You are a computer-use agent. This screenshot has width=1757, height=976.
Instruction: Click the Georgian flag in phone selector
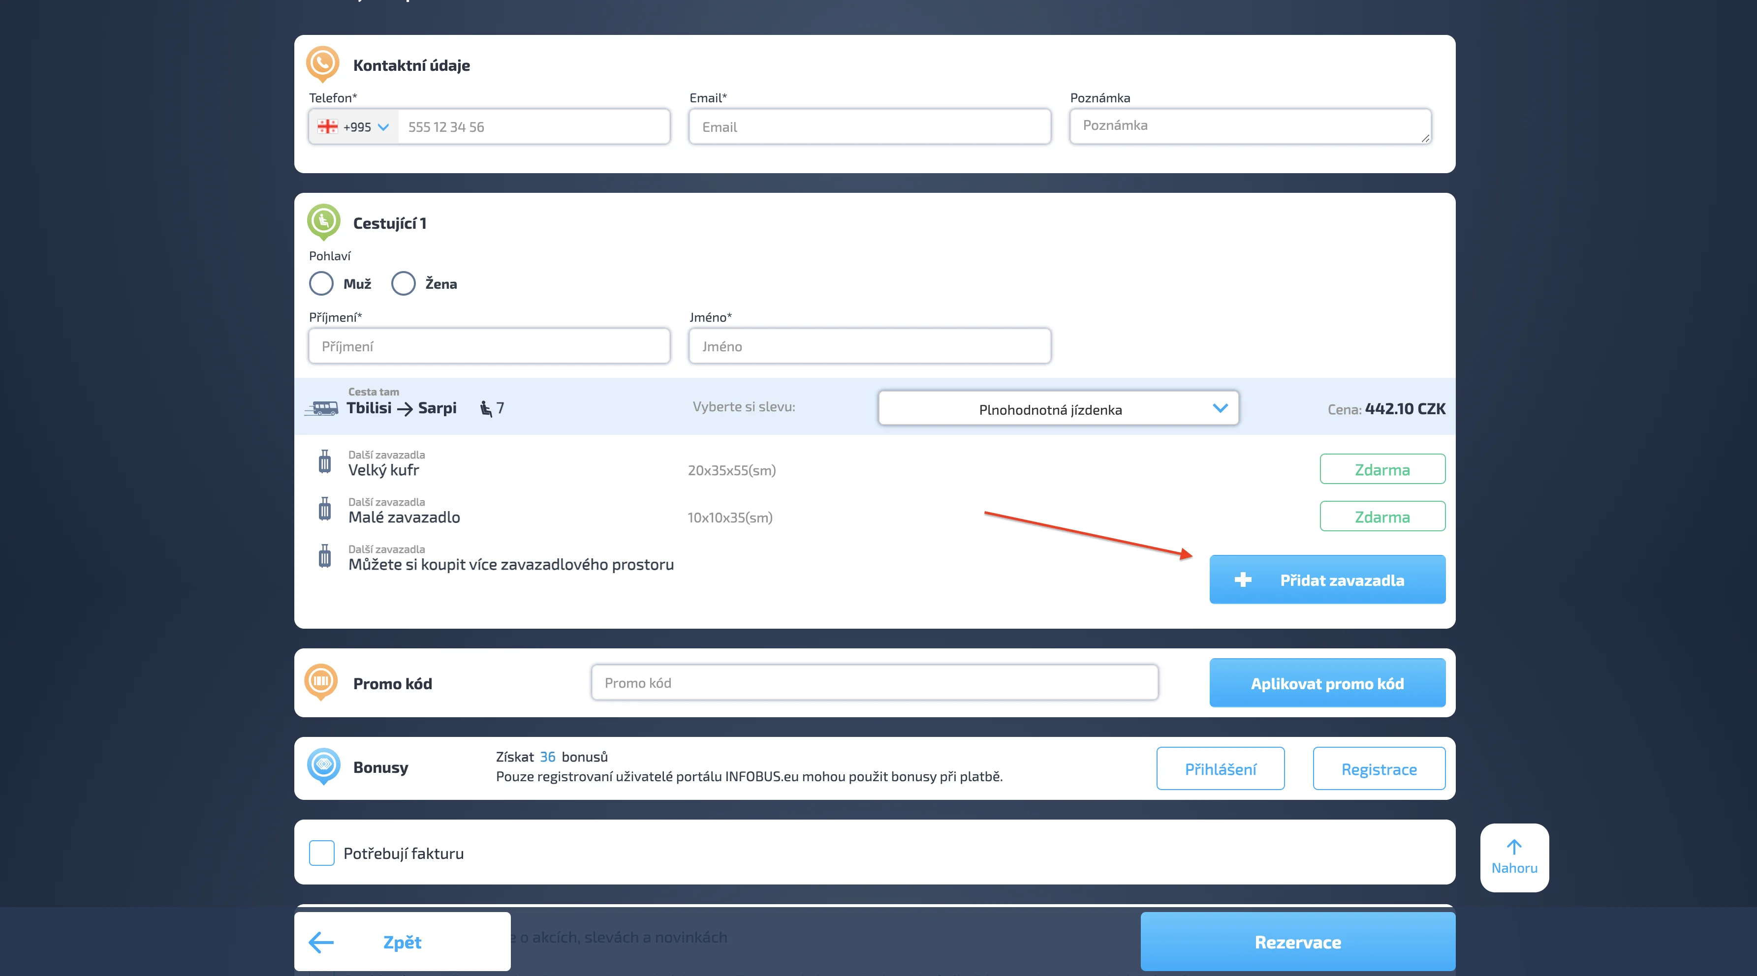[x=327, y=127]
